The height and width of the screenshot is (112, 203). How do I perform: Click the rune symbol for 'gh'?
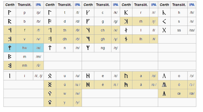click(x=88, y=39)
